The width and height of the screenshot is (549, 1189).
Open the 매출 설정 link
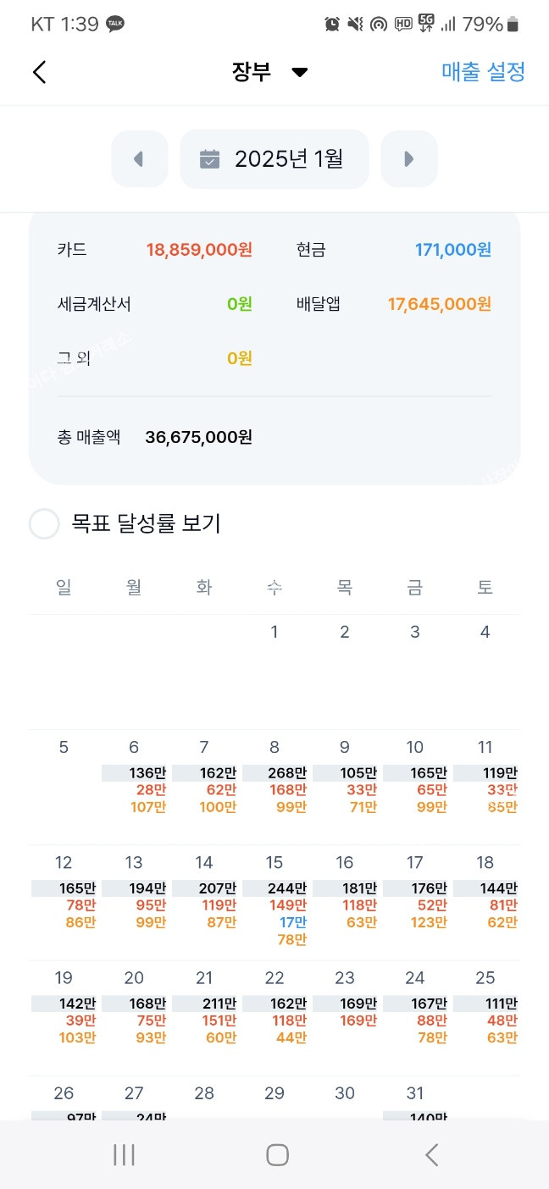coord(483,72)
